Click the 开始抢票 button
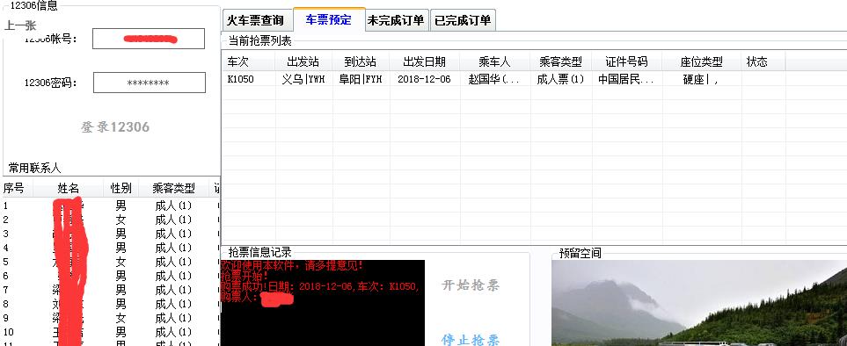Screen dimensions: 847x346 tap(471, 285)
